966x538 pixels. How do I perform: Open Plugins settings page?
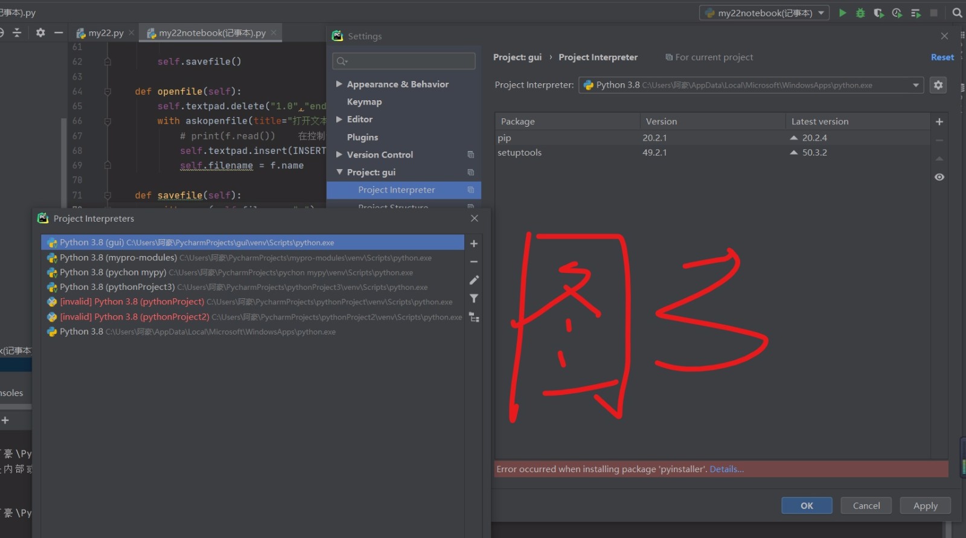[362, 137]
